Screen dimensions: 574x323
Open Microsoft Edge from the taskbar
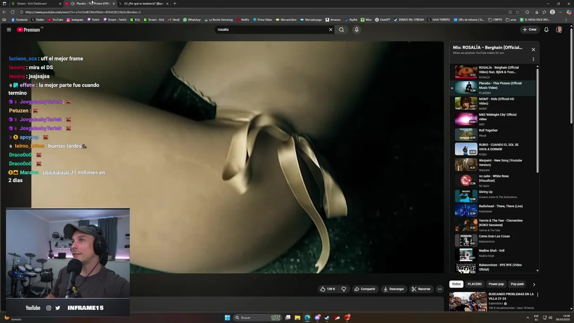pos(307,318)
